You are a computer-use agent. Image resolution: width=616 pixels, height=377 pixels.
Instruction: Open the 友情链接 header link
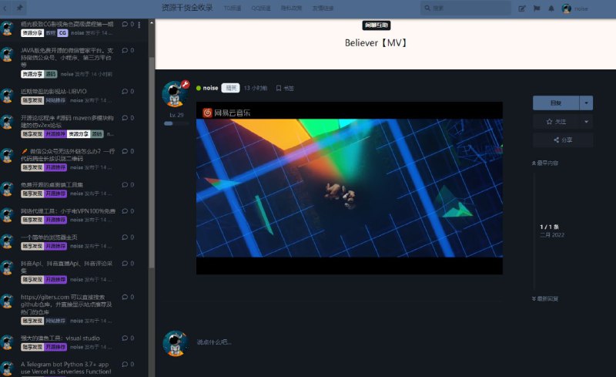coord(323,8)
